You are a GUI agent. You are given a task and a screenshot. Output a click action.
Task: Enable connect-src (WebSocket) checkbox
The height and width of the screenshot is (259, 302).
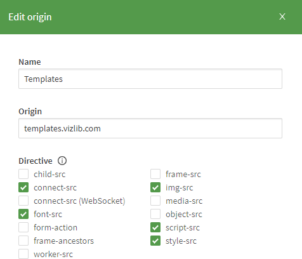pyautogui.click(x=23, y=201)
